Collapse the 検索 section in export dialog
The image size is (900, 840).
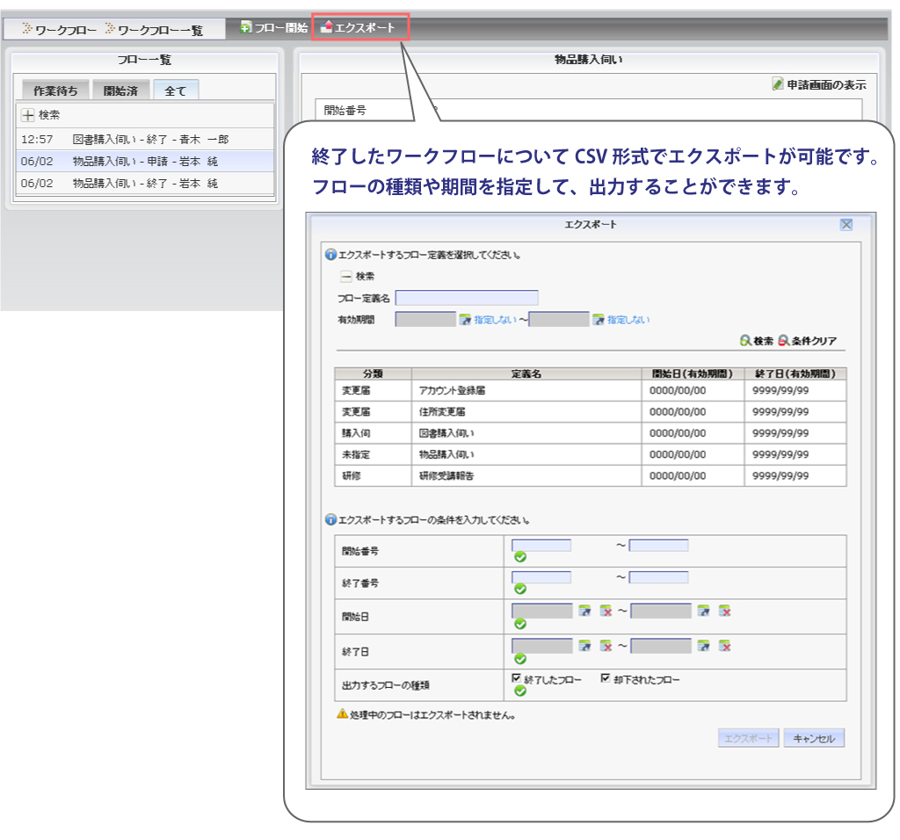coord(345,277)
